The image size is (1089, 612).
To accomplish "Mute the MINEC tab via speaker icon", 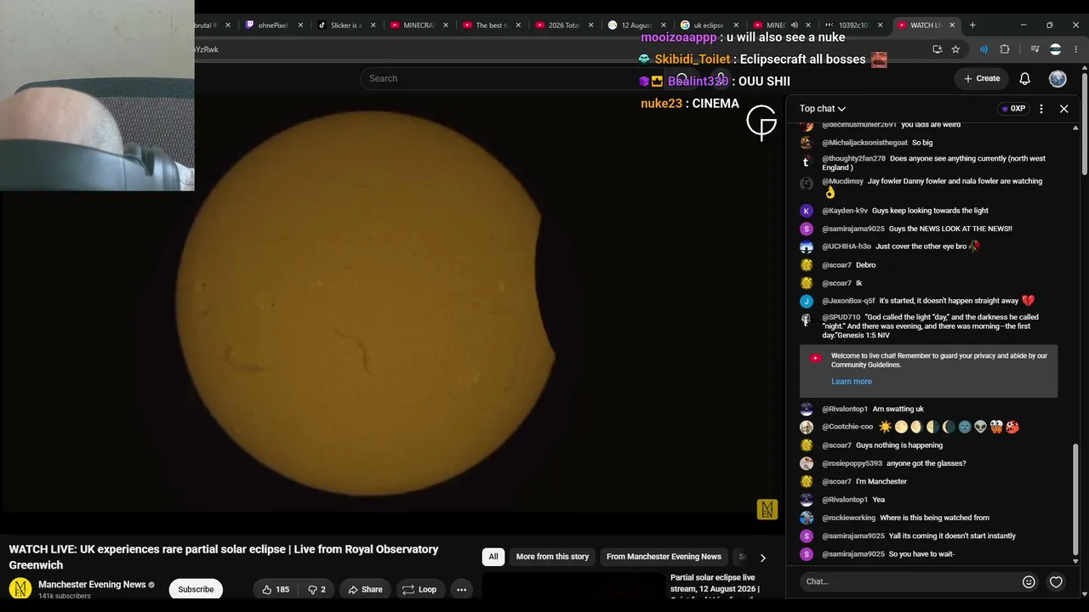I will [x=794, y=25].
